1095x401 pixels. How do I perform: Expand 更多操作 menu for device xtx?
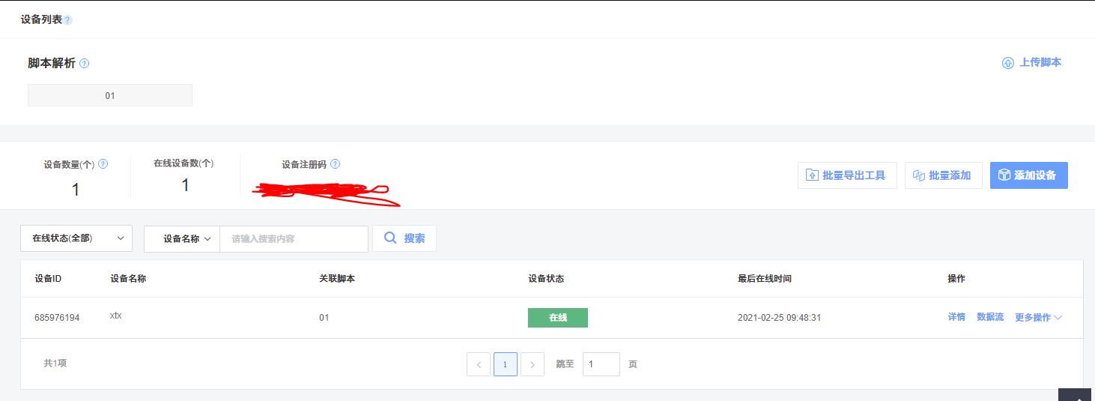click(x=1038, y=318)
